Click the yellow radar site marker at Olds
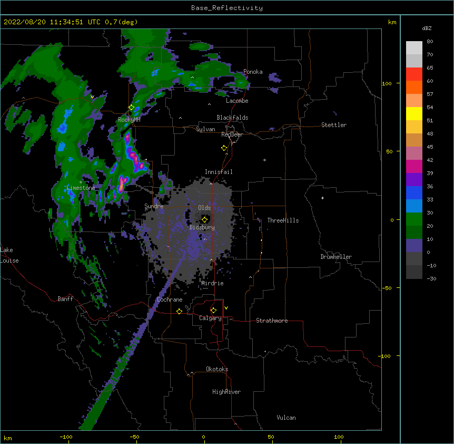This screenshot has height=444, width=454. pos(204,219)
